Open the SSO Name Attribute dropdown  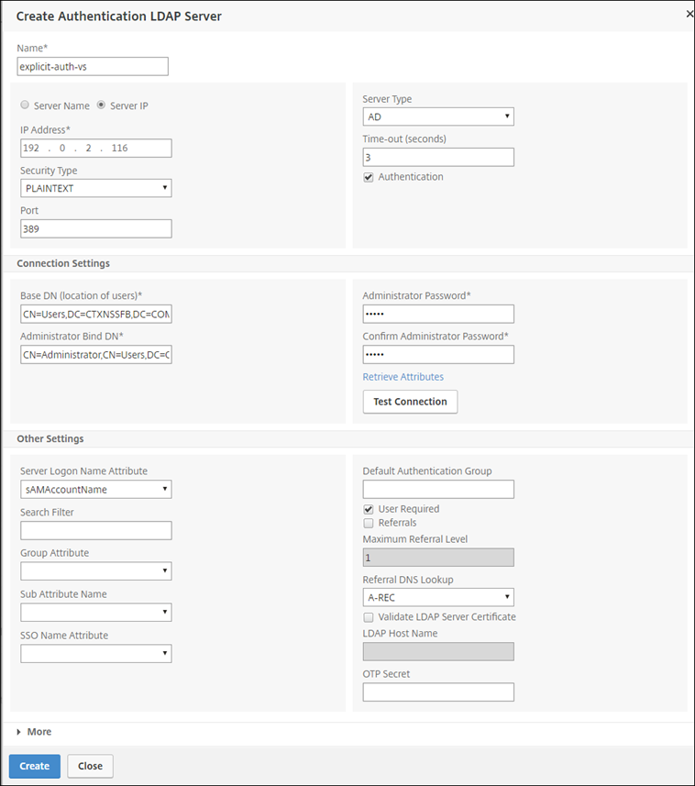pos(95,653)
